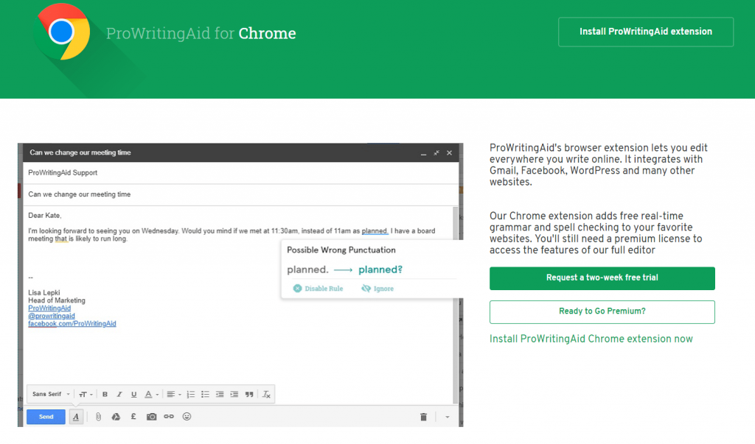Image resolution: width=755 pixels, height=444 pixels.
Task: Click the Possible Wrong Punctuation heading
Action: [x=341, y=250]
